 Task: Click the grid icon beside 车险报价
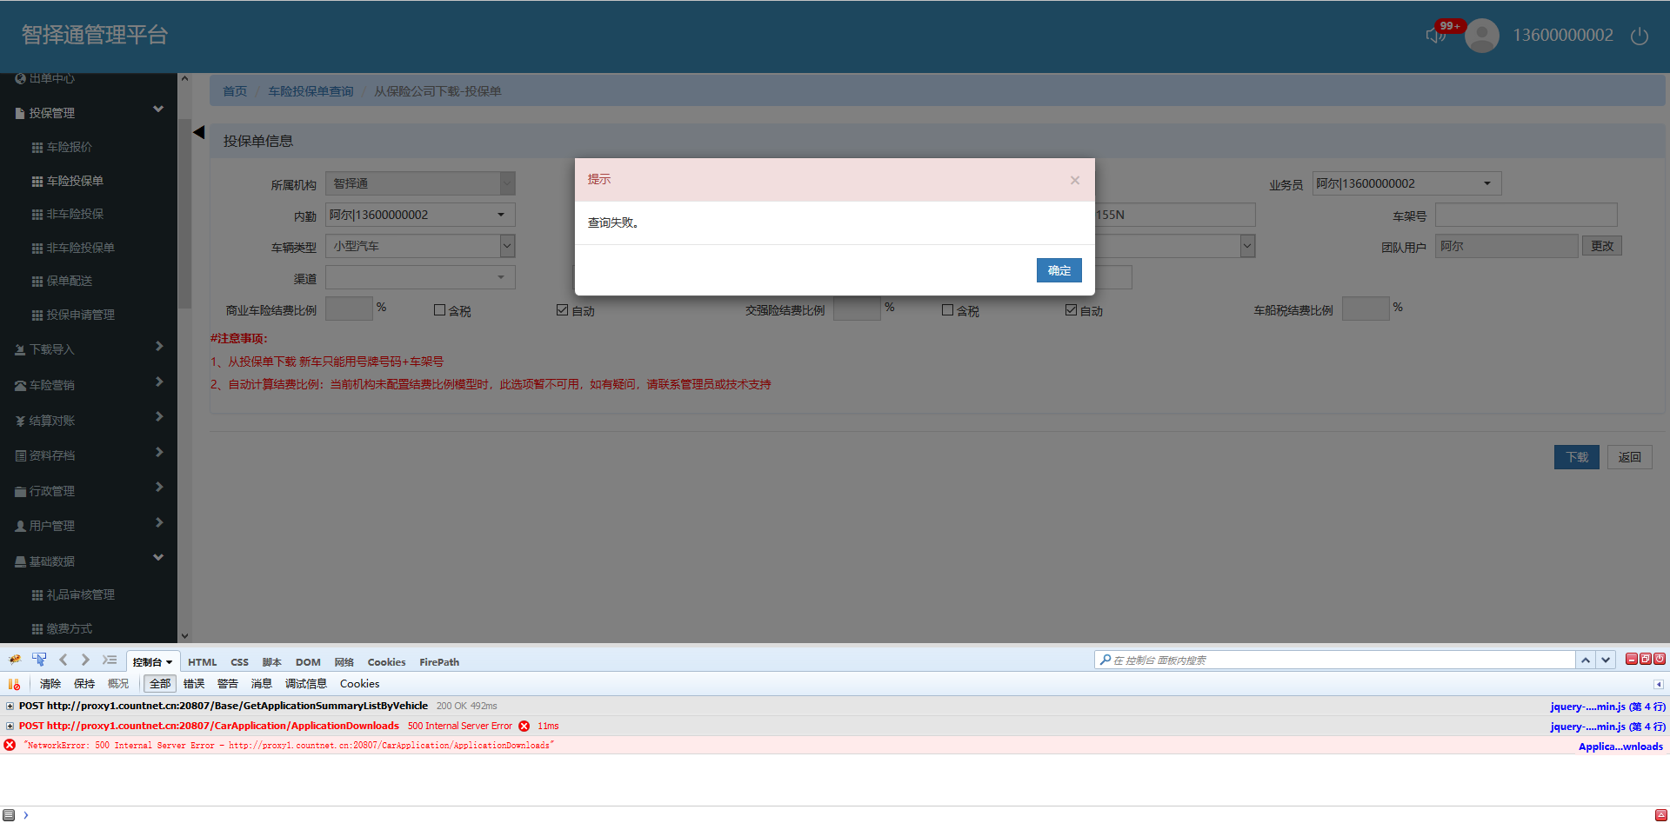(37, 148)
